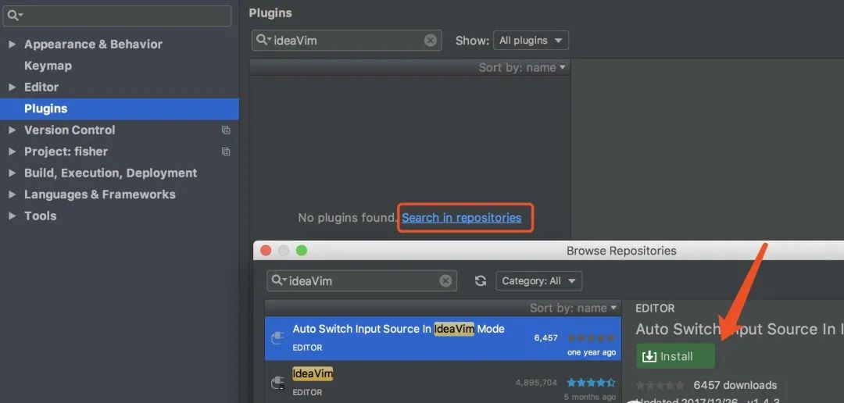The image size is (844, 403).
Task: Expand the Version Control node
Action: point(12,130)
